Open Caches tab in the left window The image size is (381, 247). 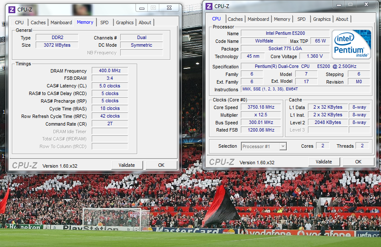38,22
